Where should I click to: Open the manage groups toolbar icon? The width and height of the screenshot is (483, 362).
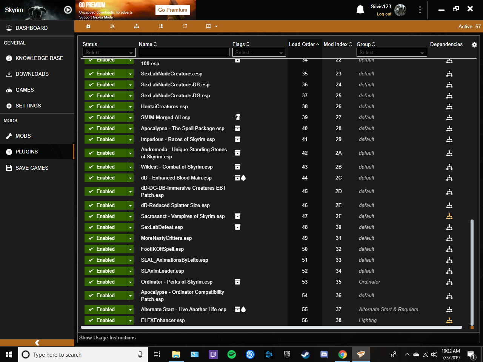(137, 26)
